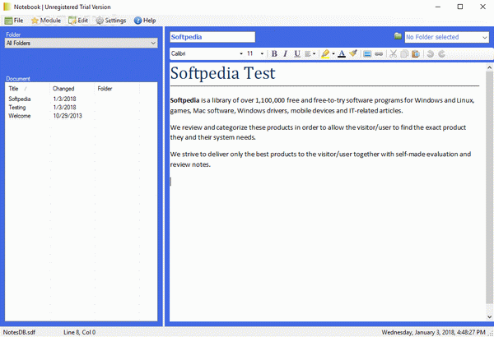Click the Softpedia Test heading text
The image size is (494, 337).
(223, 73)
